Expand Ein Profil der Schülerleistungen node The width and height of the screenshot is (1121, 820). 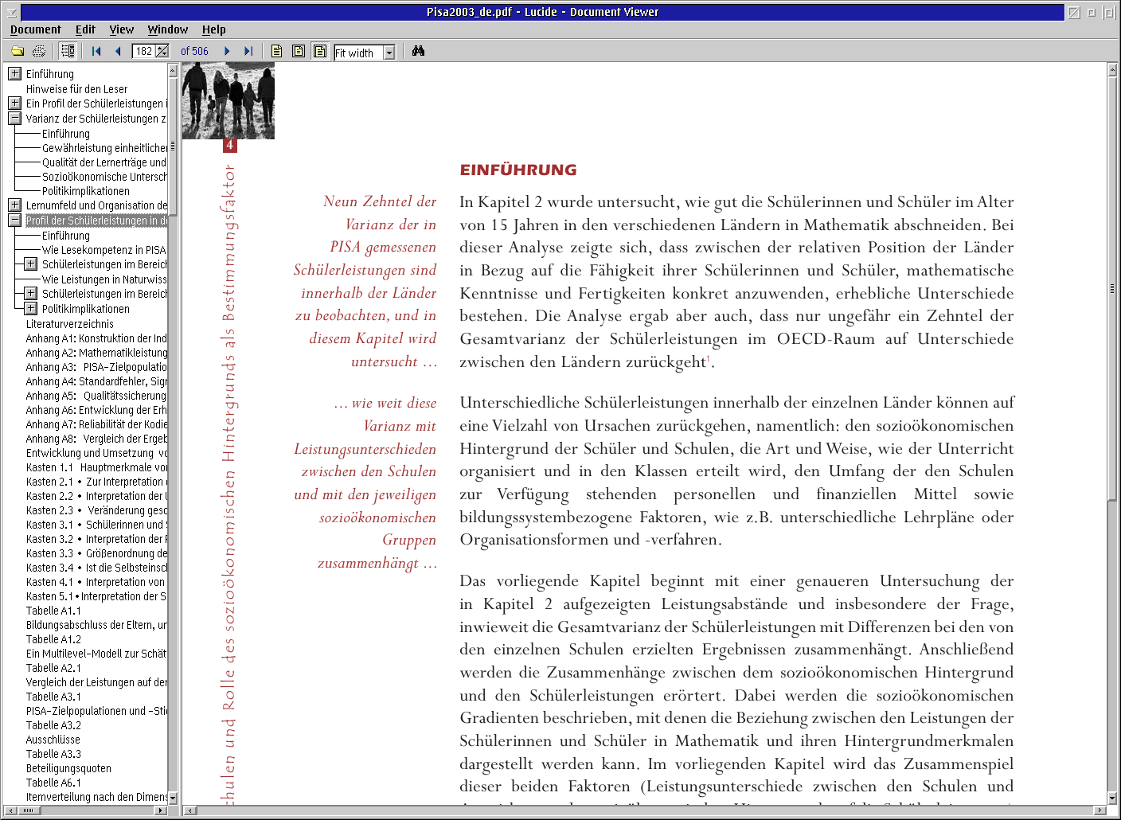pyautogui.click(x=14, y=103)
